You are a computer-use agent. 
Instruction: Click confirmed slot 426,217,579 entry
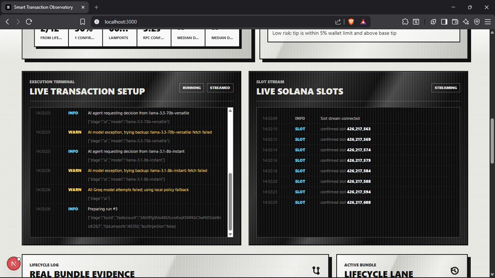[345, 160]
